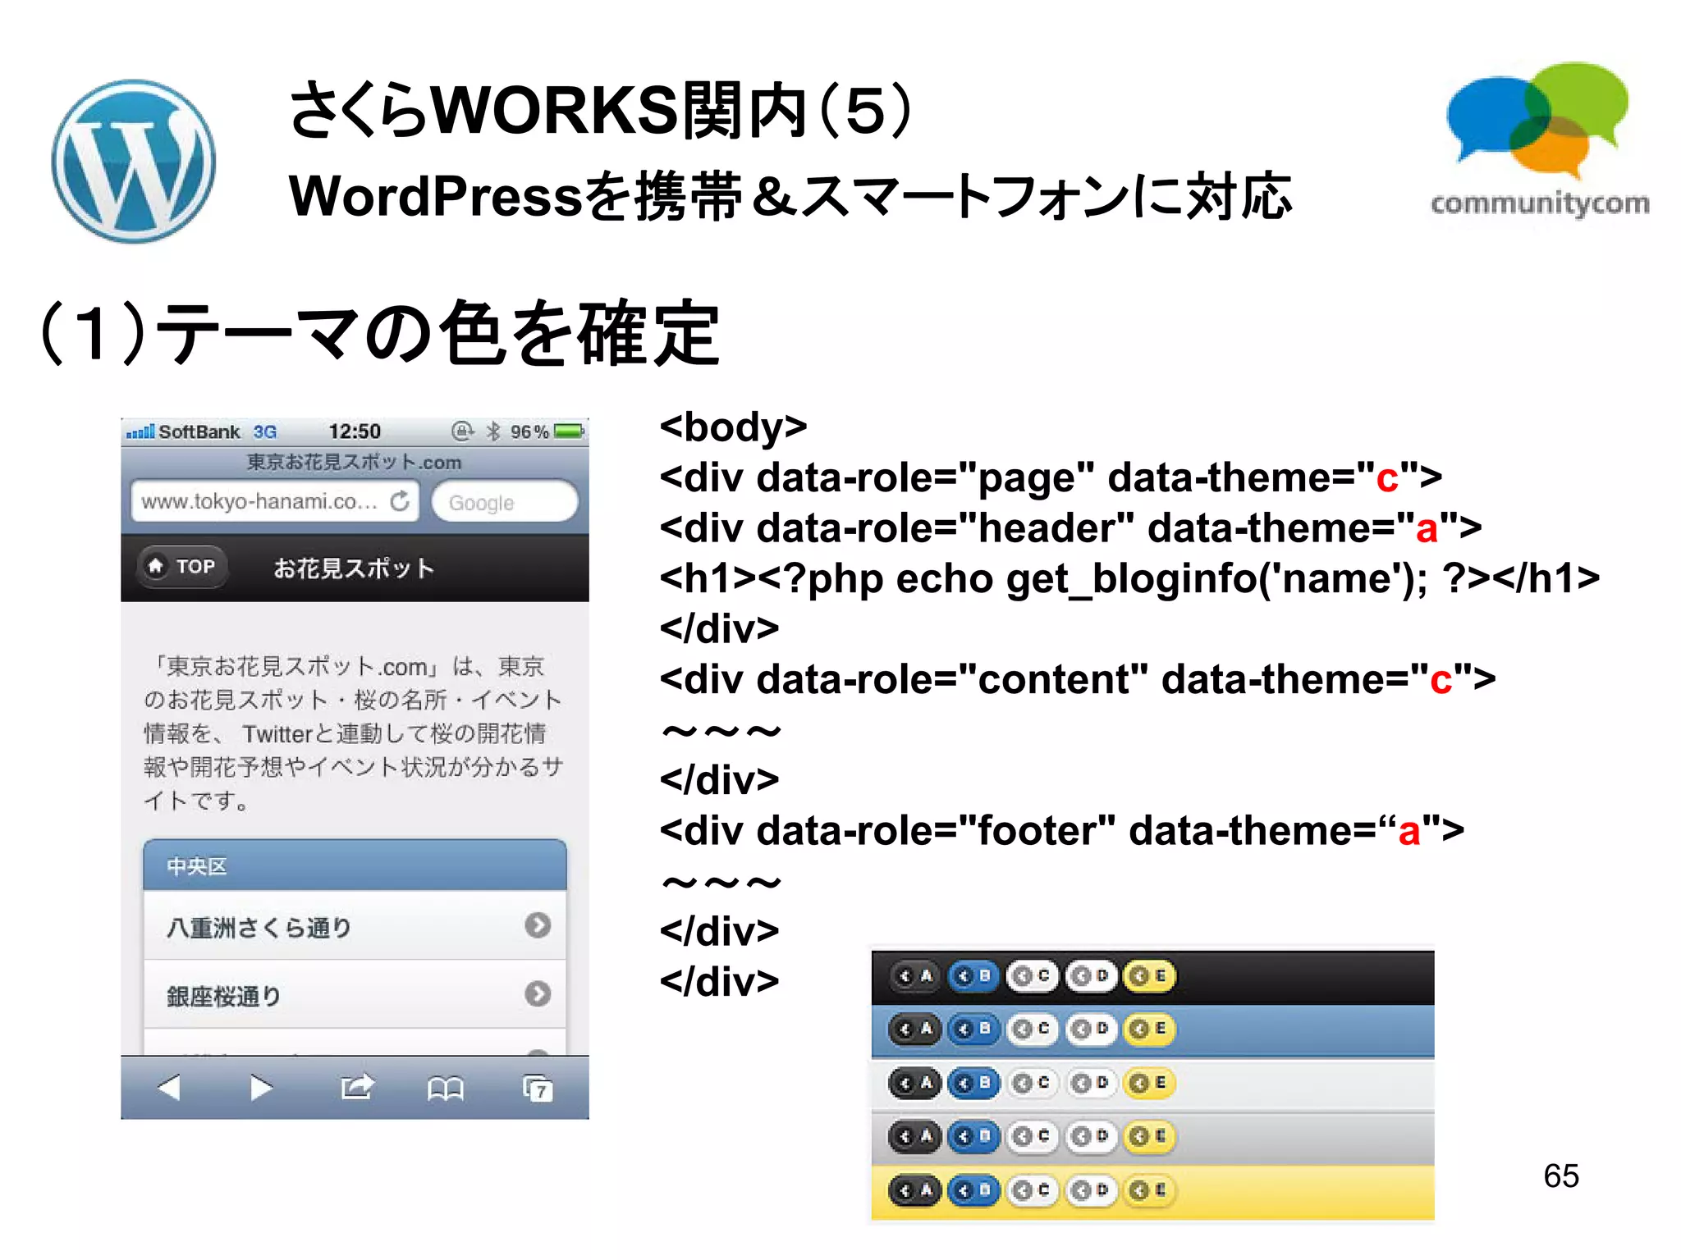
Task: Click the WordPress logo
Action: [134, 161]
